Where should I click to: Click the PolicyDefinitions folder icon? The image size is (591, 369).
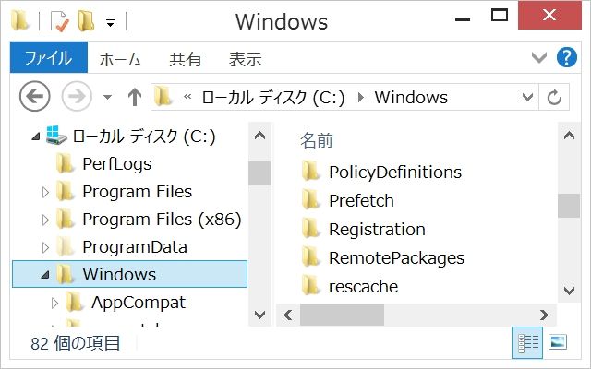(311, 171)
